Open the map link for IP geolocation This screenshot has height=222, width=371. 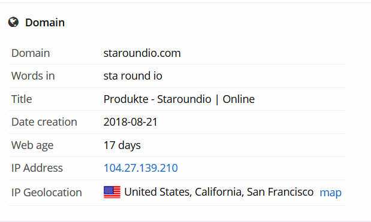tap(330, 193)
